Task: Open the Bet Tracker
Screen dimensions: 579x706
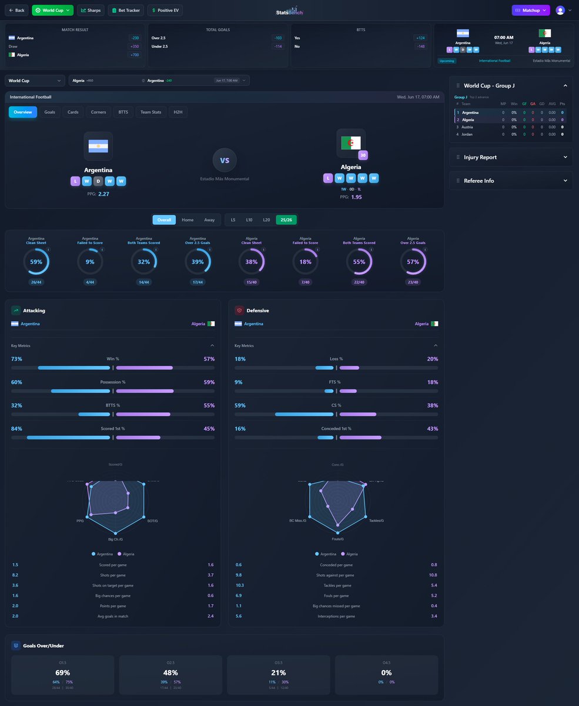Action: tap(126, 10)
